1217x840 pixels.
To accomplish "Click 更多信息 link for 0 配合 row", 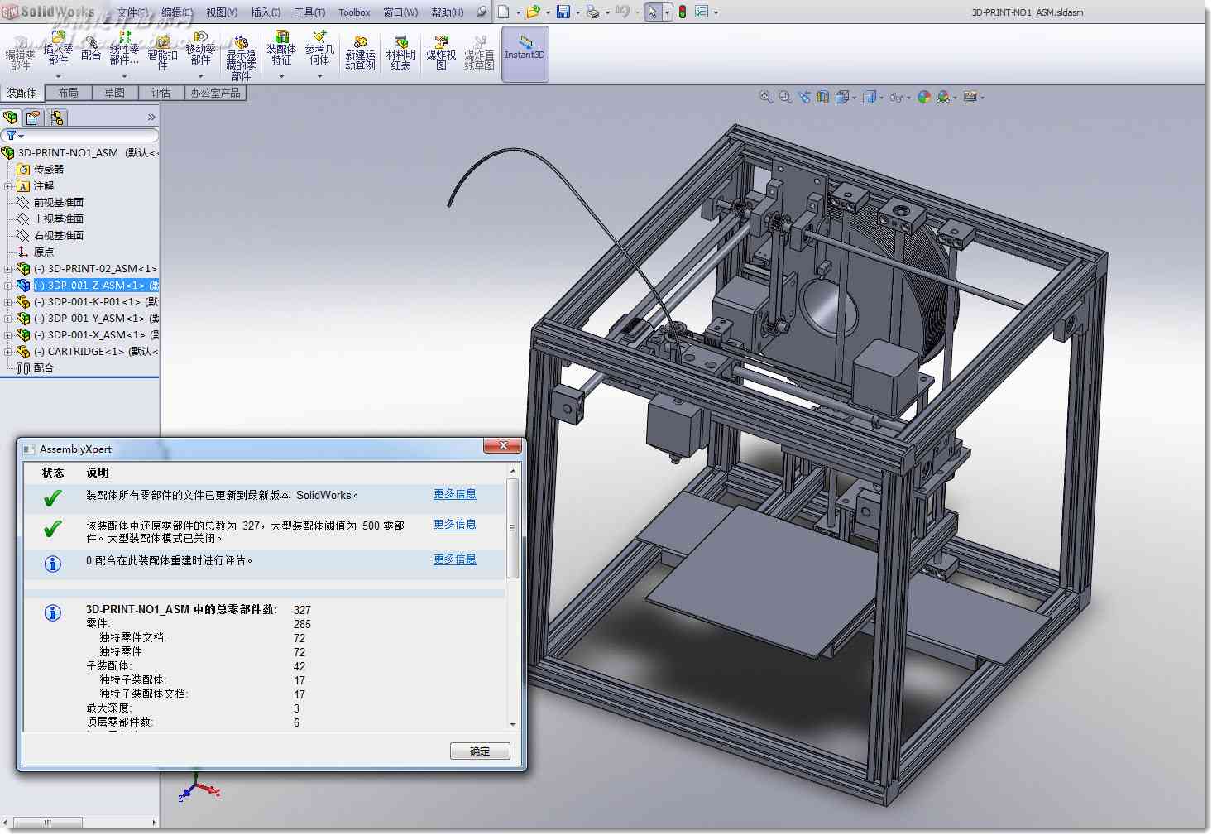I will [455, 559].
